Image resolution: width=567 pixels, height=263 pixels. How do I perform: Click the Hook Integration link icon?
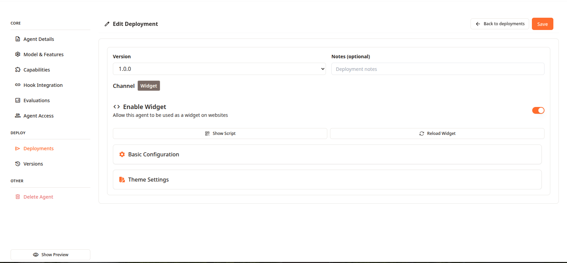[18, 85]
